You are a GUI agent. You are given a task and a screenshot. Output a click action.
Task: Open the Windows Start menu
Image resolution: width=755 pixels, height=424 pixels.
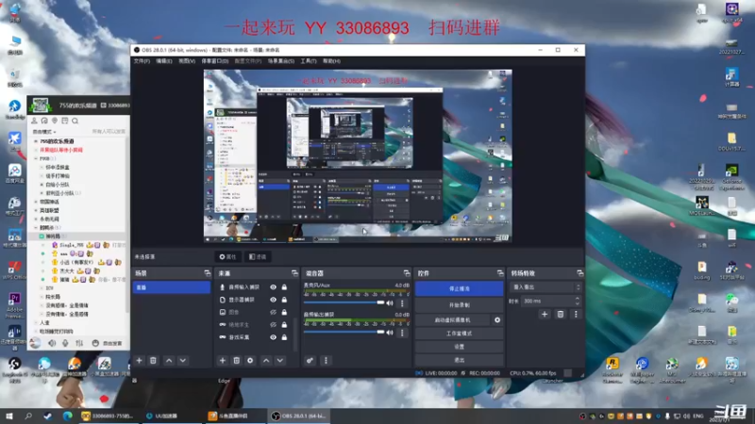9,416
